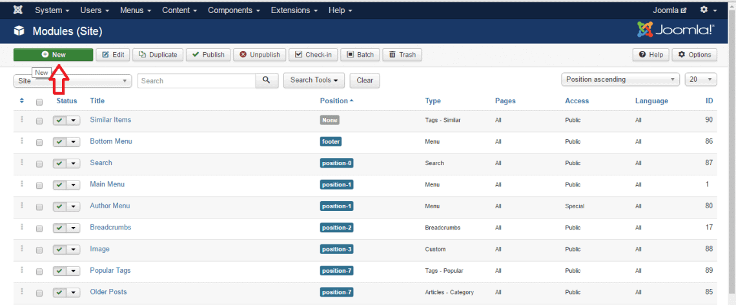The width and height of the screenshot is (736, 305).
Task: Click the Unpublish toolbar button
Action: 260,55
